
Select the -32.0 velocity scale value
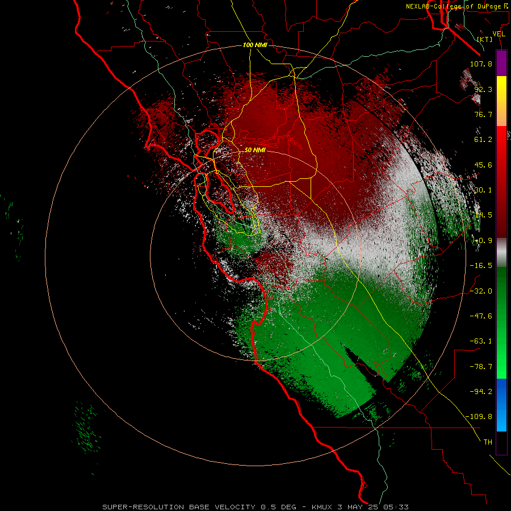coord(481,291)
